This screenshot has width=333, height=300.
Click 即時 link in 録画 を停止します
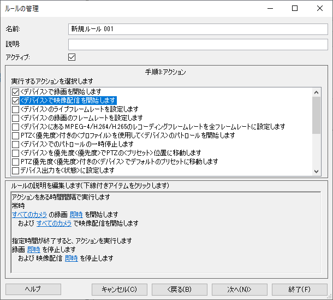[33, 249]
